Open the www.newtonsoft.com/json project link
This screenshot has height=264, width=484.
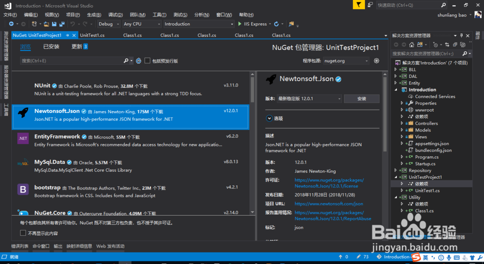pyautogui.click(x=329, y=204)
